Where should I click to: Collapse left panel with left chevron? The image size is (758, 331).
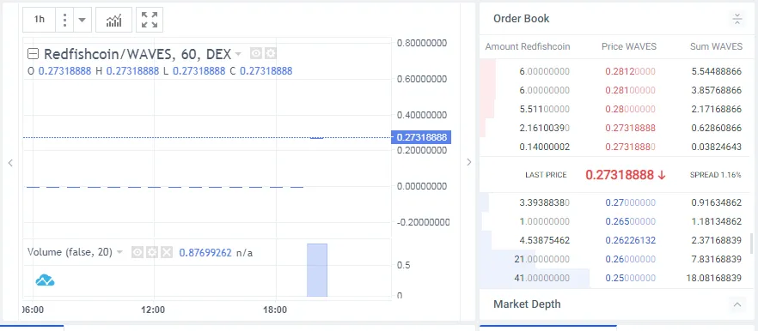click(10, 163)
